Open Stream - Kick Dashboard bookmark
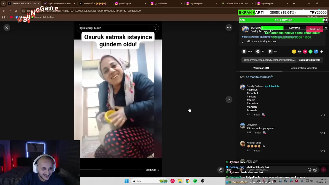This screenshot has height=185, width=329. click(x=42, y=17)
